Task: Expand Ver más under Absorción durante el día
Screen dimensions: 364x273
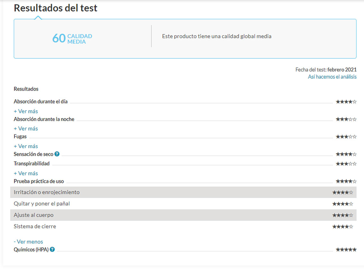Action: 26,111
